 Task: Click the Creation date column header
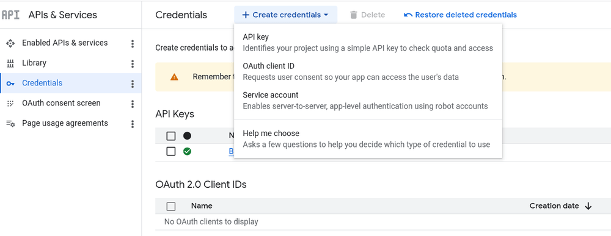[554, 206]
